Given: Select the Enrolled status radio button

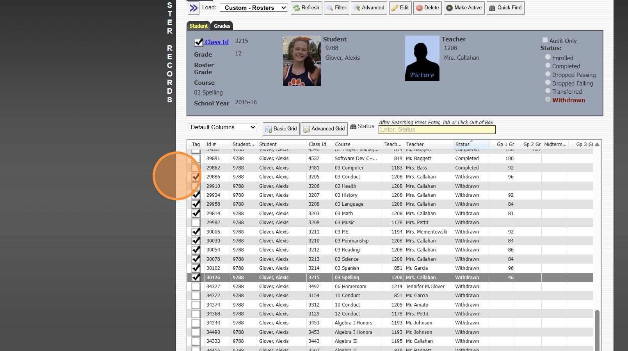Looking at the screenshot, I should (x=548, y=57).
